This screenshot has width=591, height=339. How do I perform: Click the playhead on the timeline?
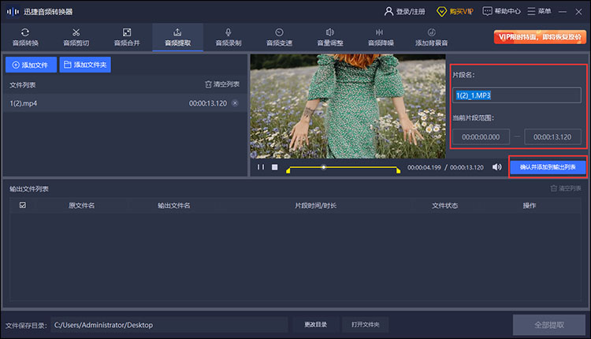(x=323, y=166)
